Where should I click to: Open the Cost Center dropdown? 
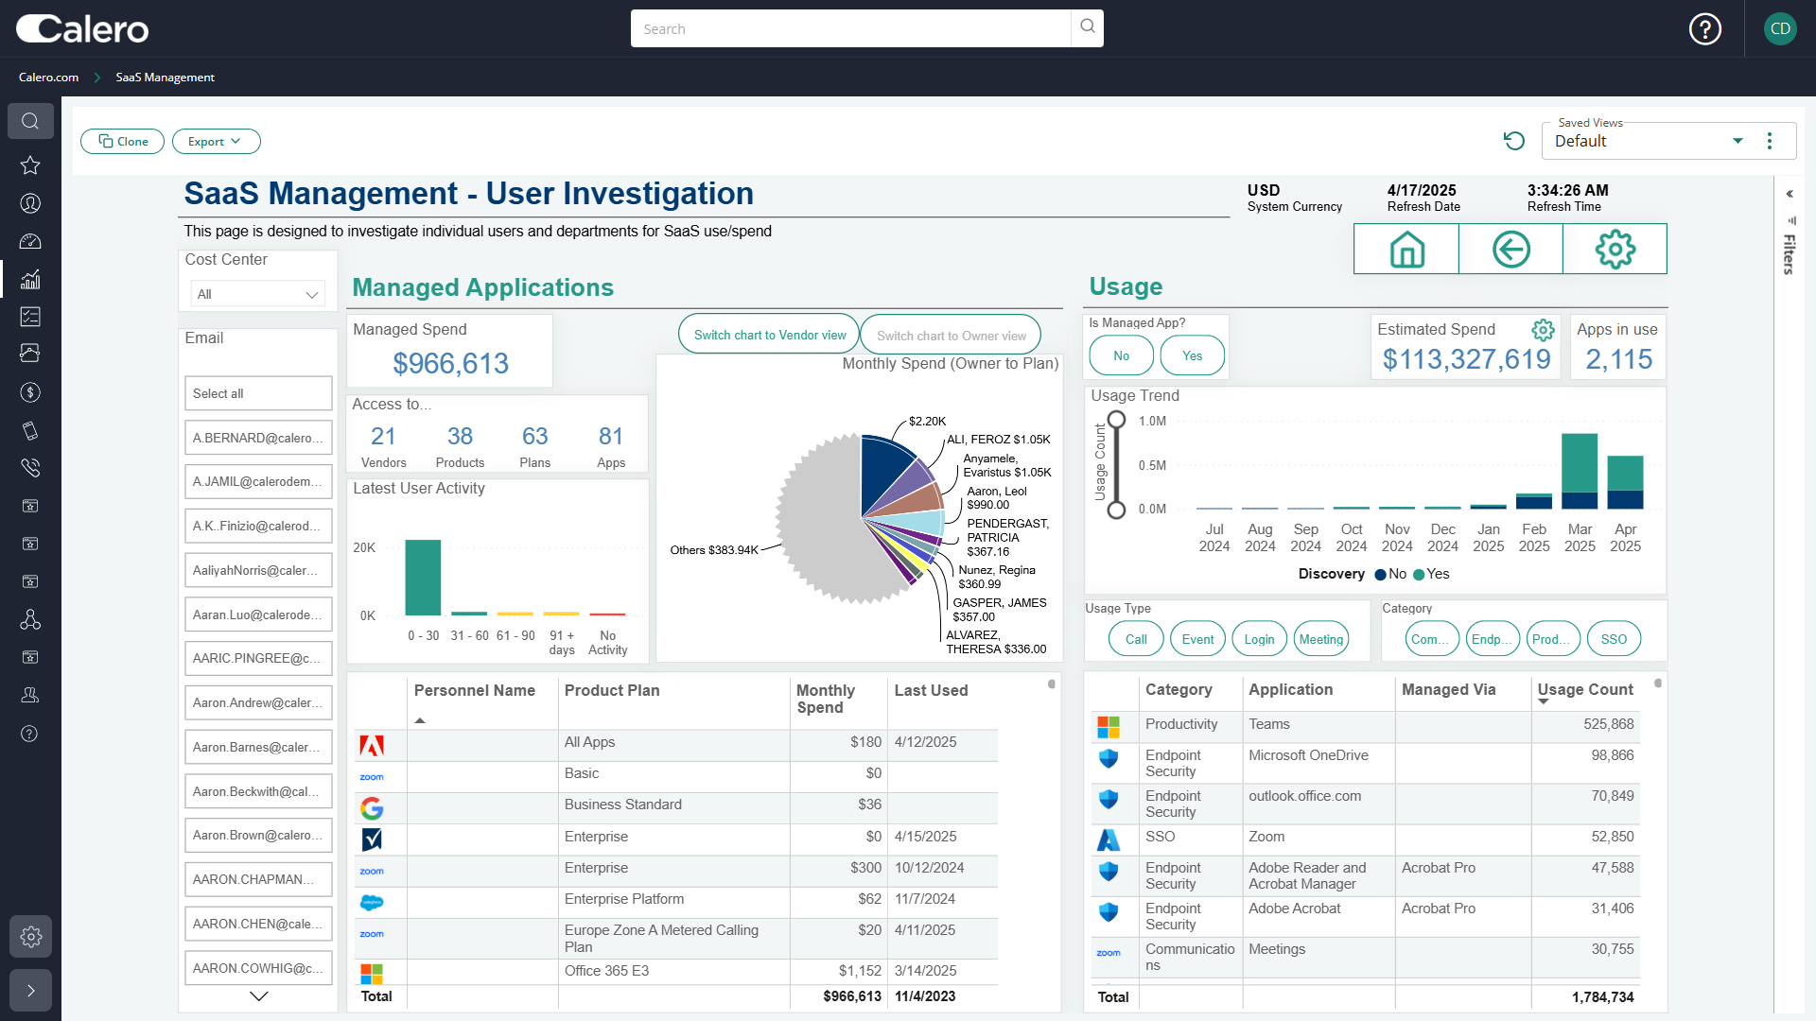[257, 294]
